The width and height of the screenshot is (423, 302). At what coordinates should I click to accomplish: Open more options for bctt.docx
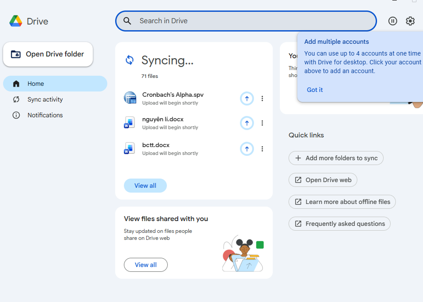(x=262, y=149)
